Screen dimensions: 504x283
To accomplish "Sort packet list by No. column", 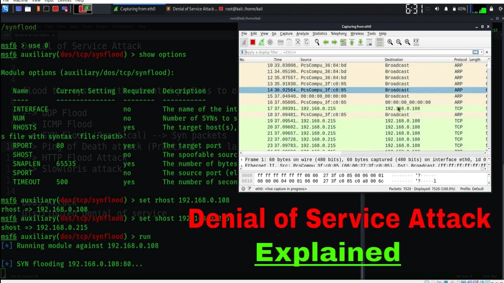I will pos(256,60).
